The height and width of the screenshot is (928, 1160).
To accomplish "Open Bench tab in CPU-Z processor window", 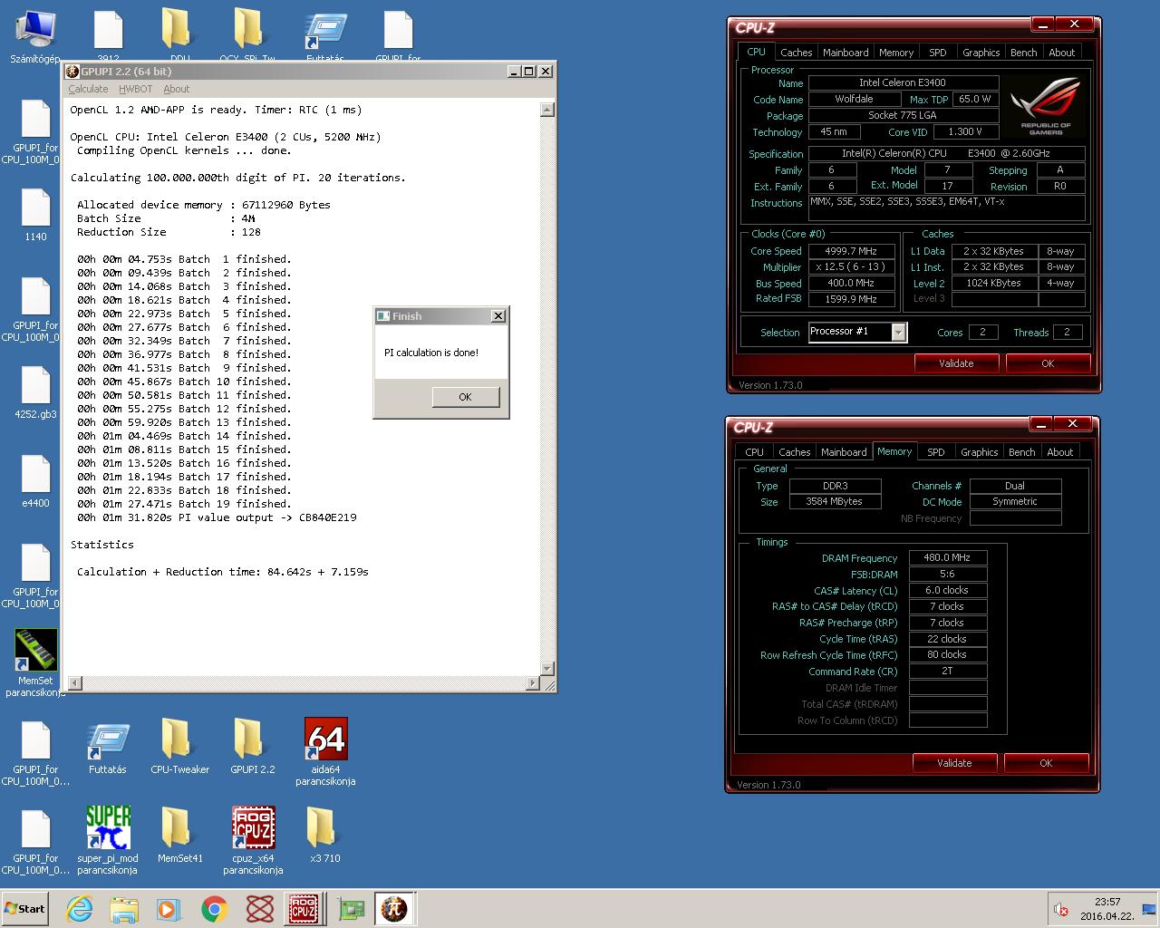I will click(x=1023, y=53).
